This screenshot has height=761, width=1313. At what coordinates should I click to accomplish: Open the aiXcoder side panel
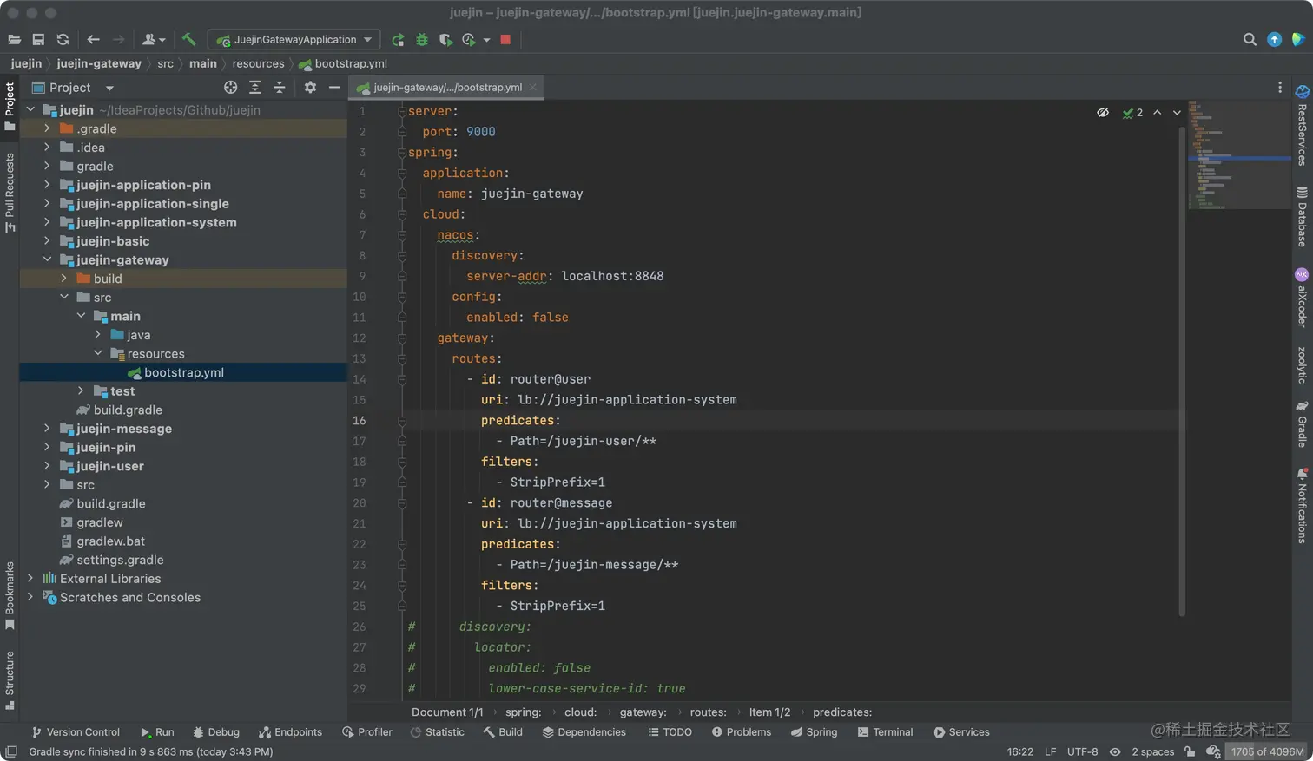[x=1302, y=298]
